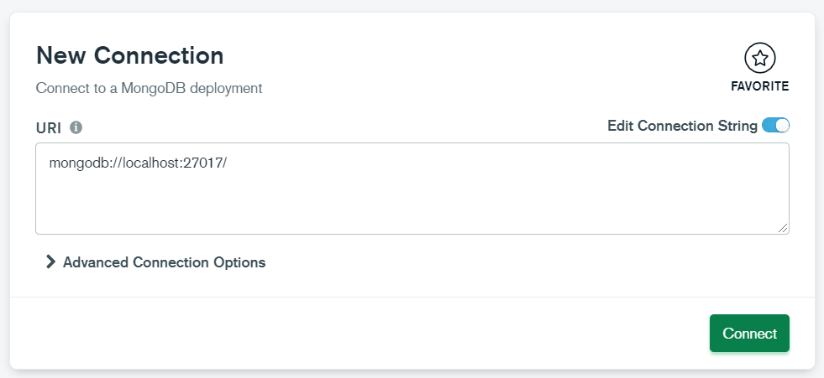Expand Advanced Connection Options section
Image resolution: width=824 pixels, height=378 pixels.
(x=155, y=262)
